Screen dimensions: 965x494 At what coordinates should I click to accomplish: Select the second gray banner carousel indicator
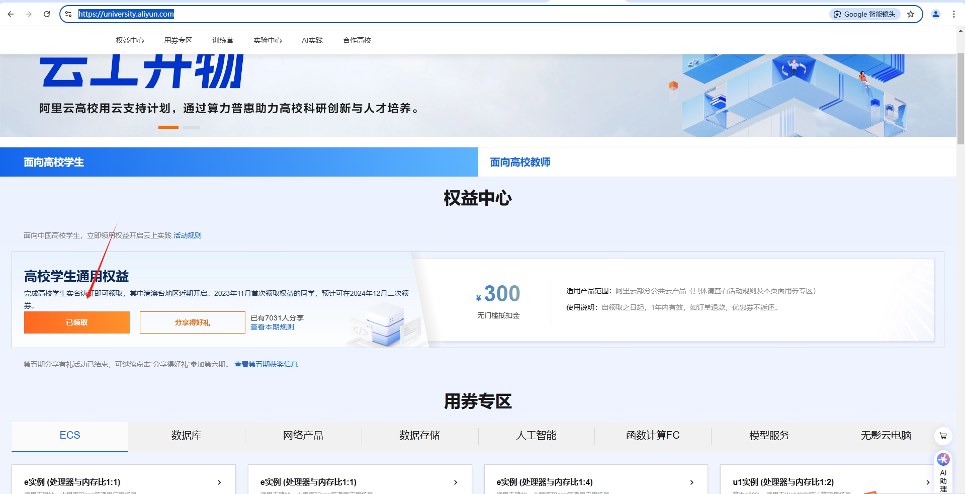pyautogui.click(x=191, y=127)
